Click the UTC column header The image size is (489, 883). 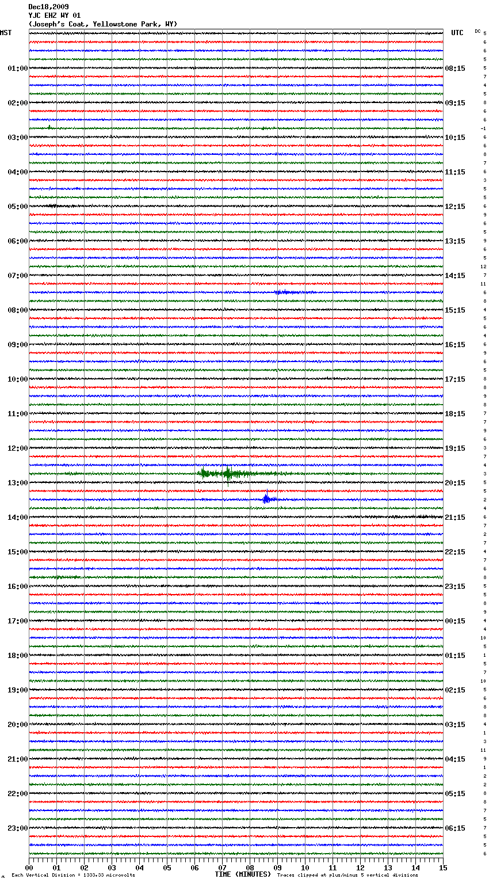pyautogui.click(x=457, y=33)
